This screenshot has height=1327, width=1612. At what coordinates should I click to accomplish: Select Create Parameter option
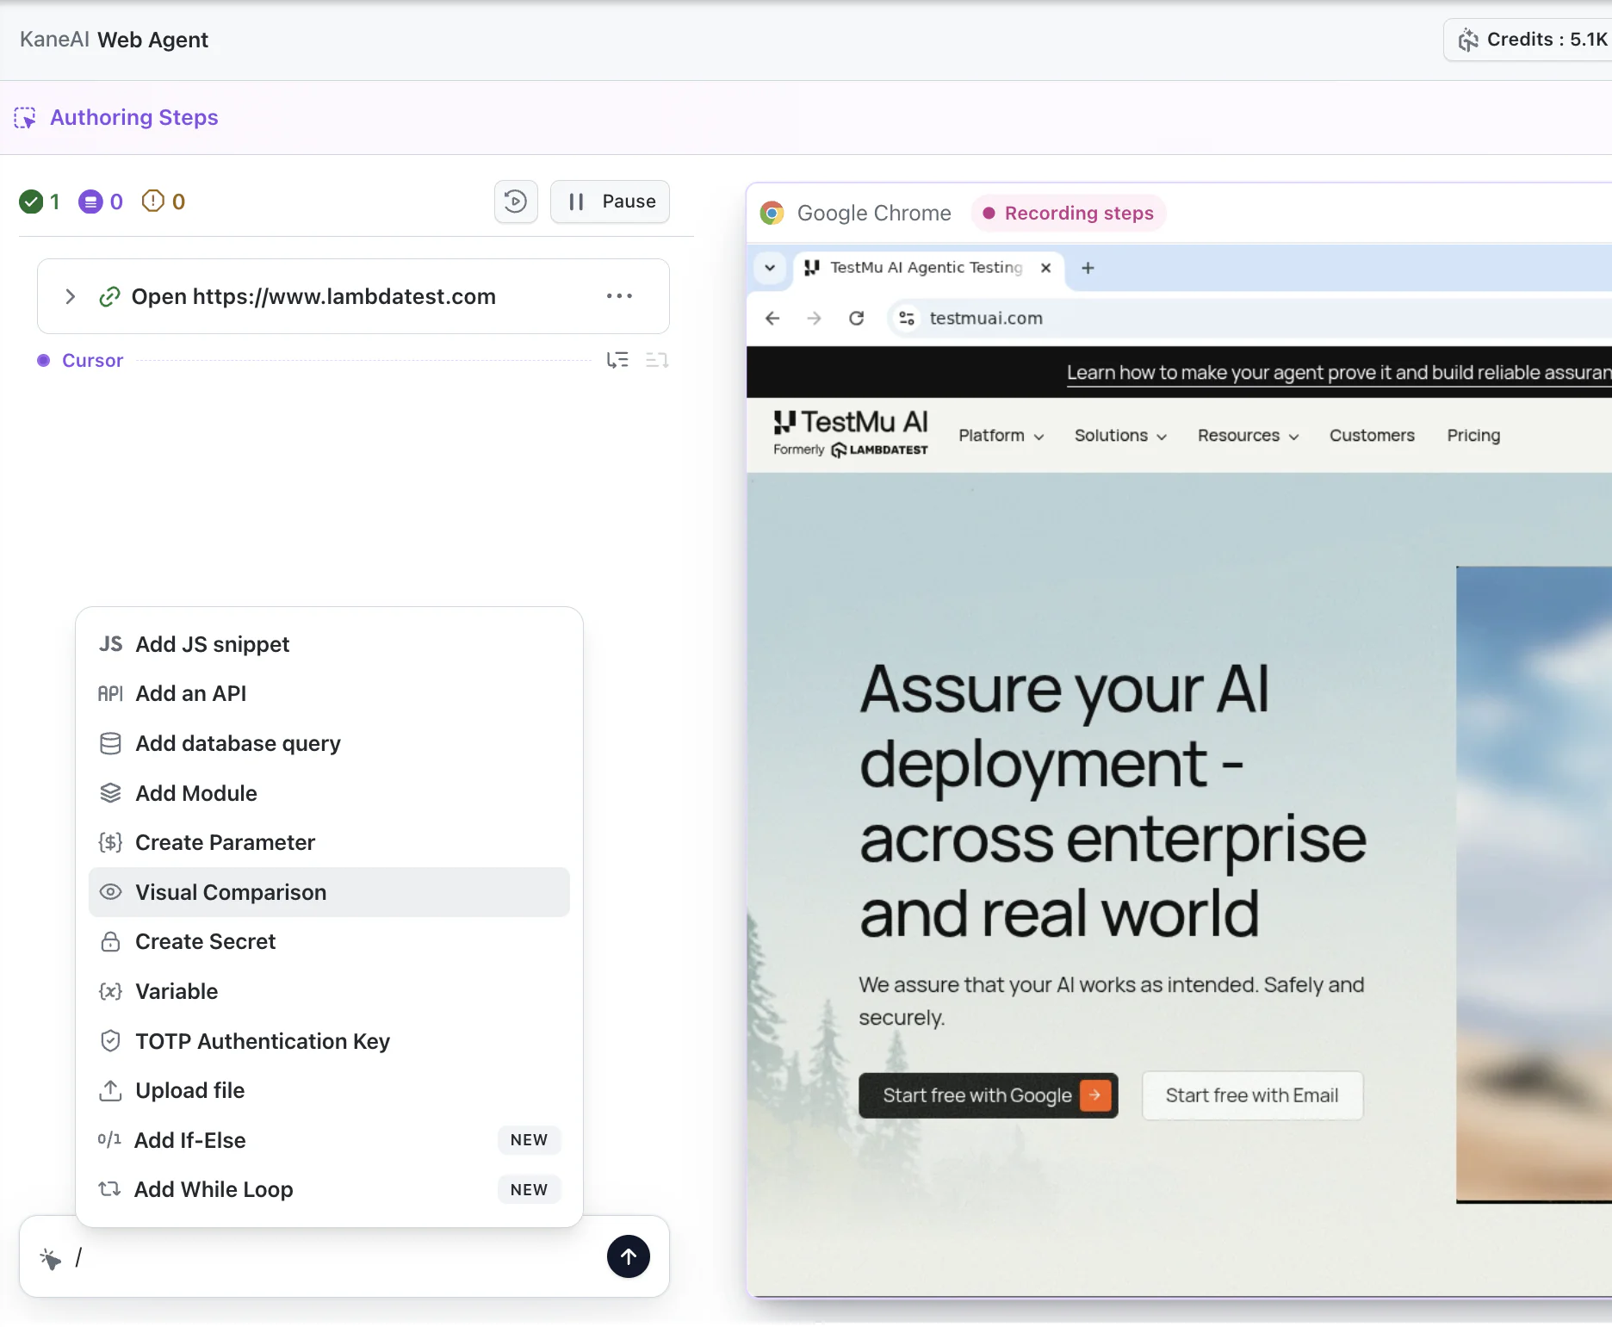click(x=329, y=842)
